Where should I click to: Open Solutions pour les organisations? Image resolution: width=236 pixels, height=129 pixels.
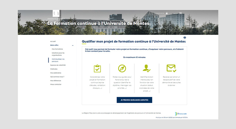point(58,54)
